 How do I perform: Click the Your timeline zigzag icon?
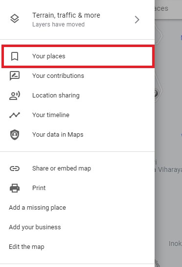click(x=15, y=115)
